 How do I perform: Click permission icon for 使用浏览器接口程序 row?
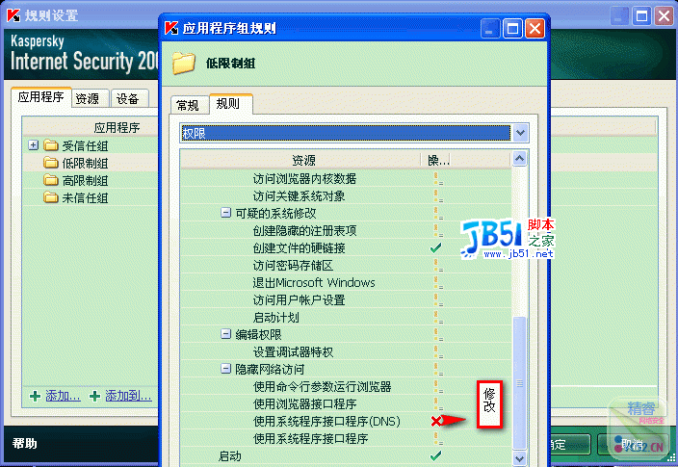tap(438, 403)
